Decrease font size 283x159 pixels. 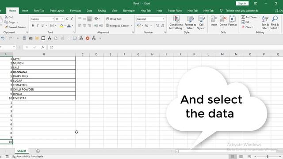pyautogui.click(x=72, y=19)
